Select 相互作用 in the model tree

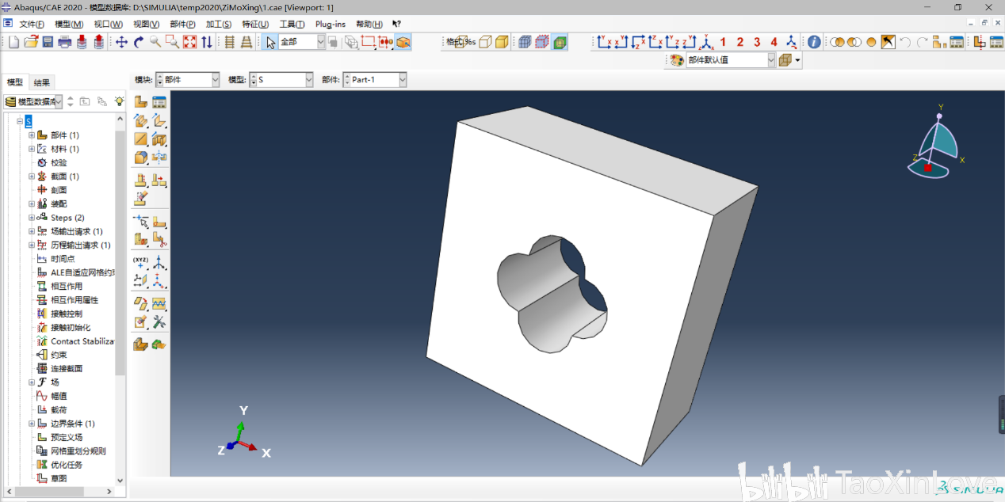tap(66, 287)
